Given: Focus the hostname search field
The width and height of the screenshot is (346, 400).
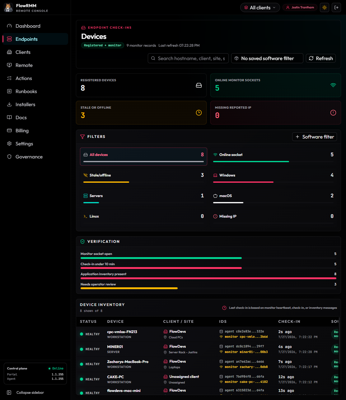Looking at the screenshot, I should click(188, 58).
